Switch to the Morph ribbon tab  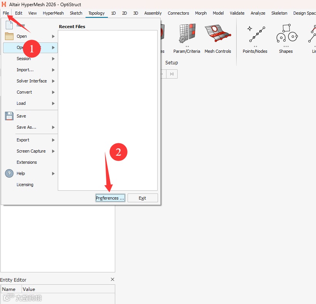point(201,13)
